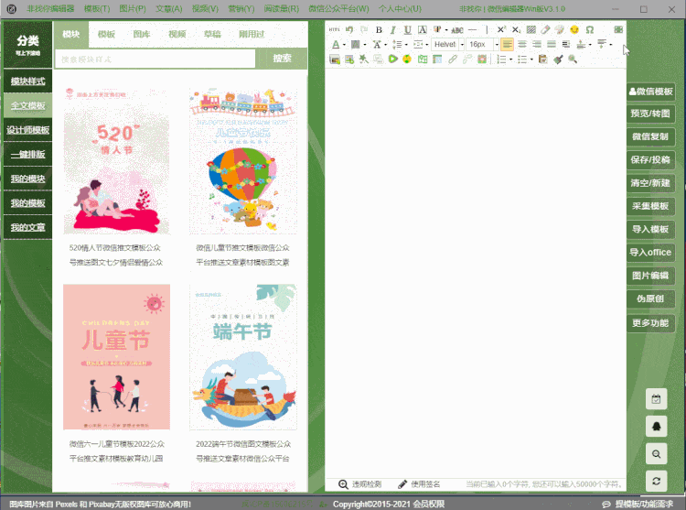Open the emoji smiley picker
The image size is (686, 510).
point(574,29)
